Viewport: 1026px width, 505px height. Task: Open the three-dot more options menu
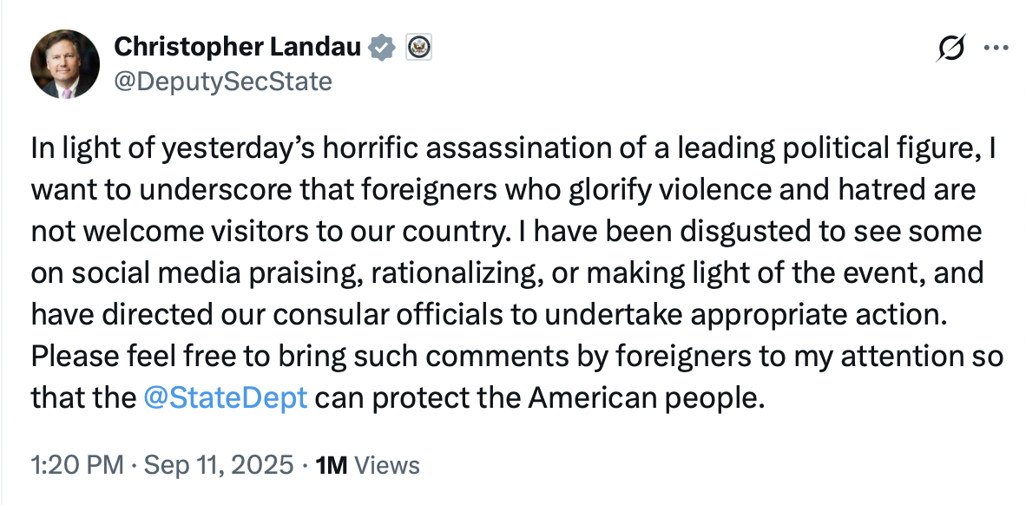point(995,49)
